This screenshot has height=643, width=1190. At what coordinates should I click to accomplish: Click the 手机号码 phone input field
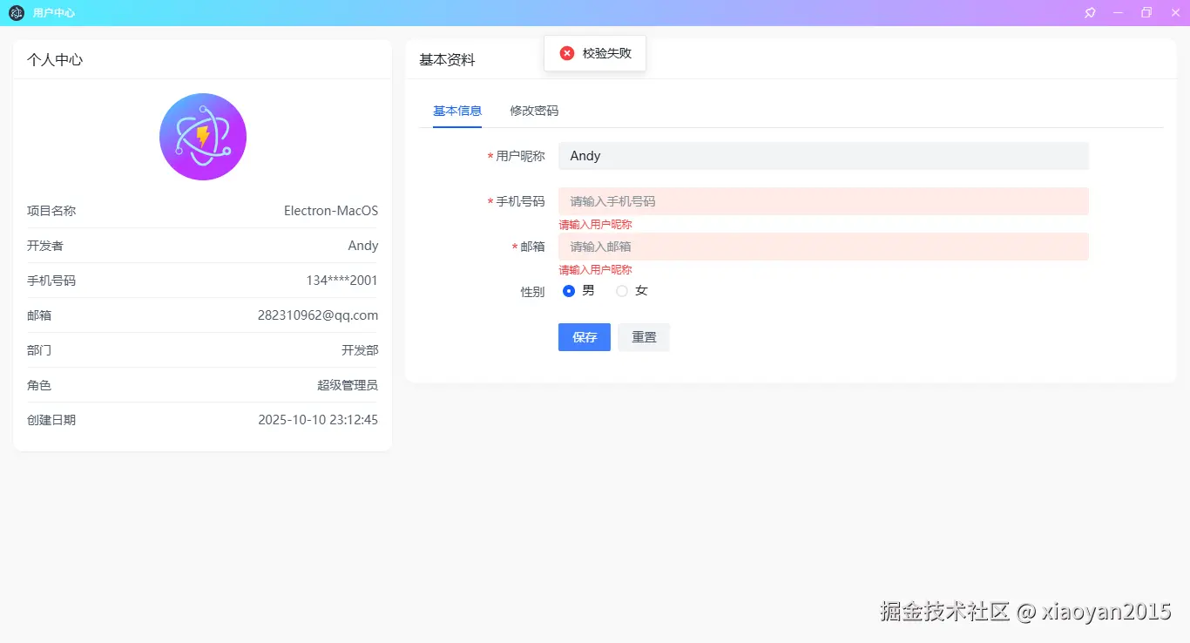point(823,201)
